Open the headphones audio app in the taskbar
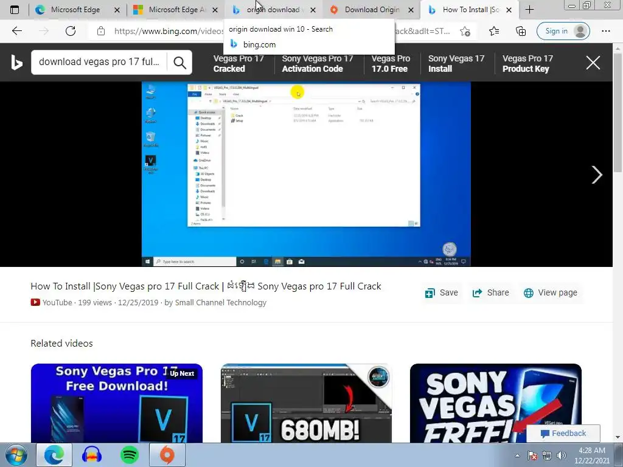This screenshot has height=467, width=623. coord(92,455)
